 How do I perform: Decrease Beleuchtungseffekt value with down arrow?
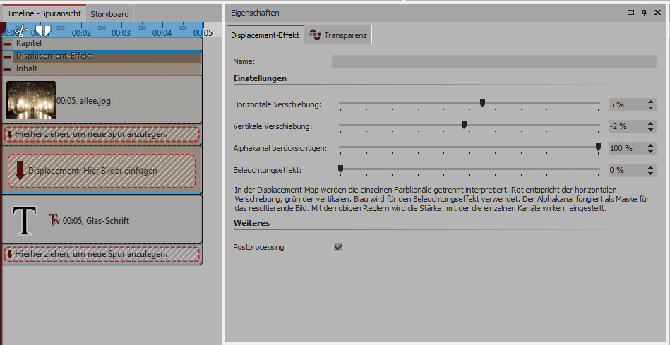tap(650, 173)
